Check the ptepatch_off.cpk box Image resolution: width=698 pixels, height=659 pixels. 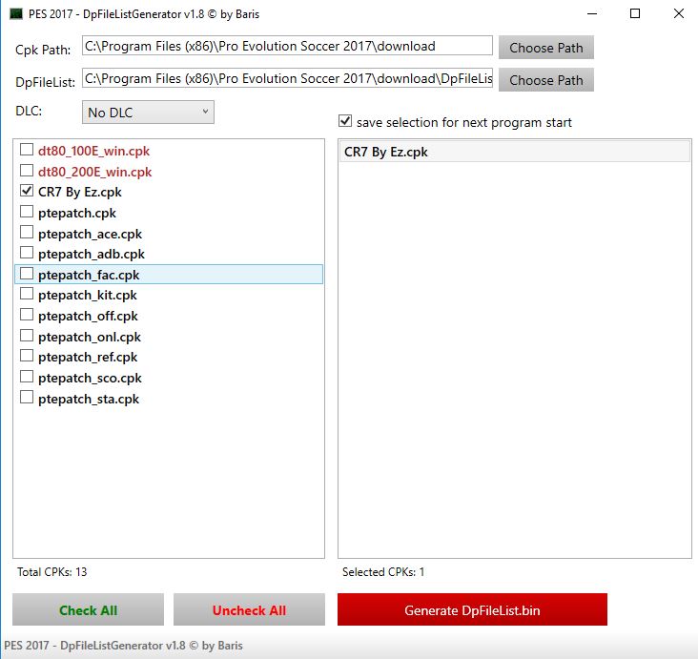[x=27, y=315]
